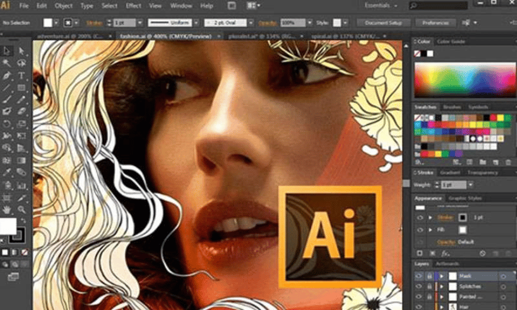Switch to the Brushes tab
The width and height of the screenshot is (517, 310).
452,107
